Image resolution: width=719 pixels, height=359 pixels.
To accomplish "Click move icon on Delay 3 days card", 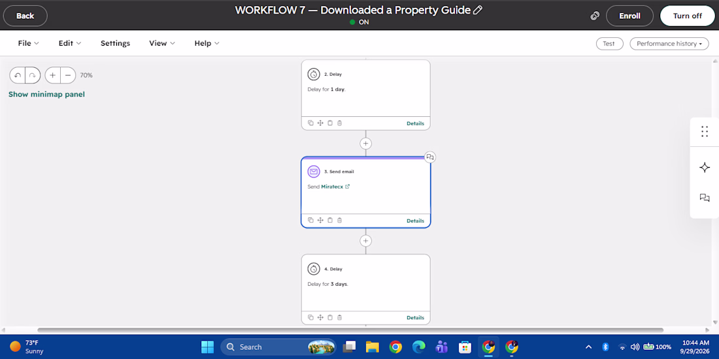I will click(320, 317).
